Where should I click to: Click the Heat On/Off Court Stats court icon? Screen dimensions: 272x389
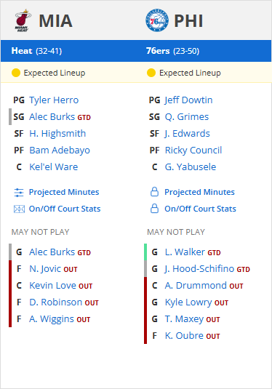click(x=19, y=209)
